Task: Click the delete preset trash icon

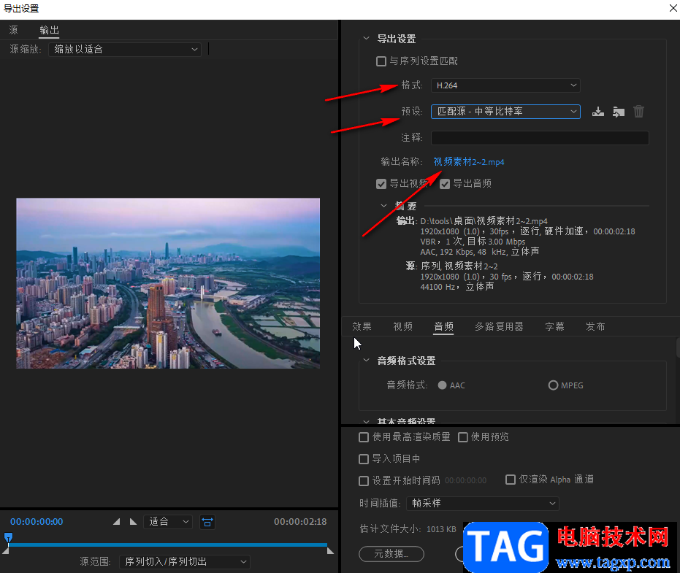Action: point(639,112)
